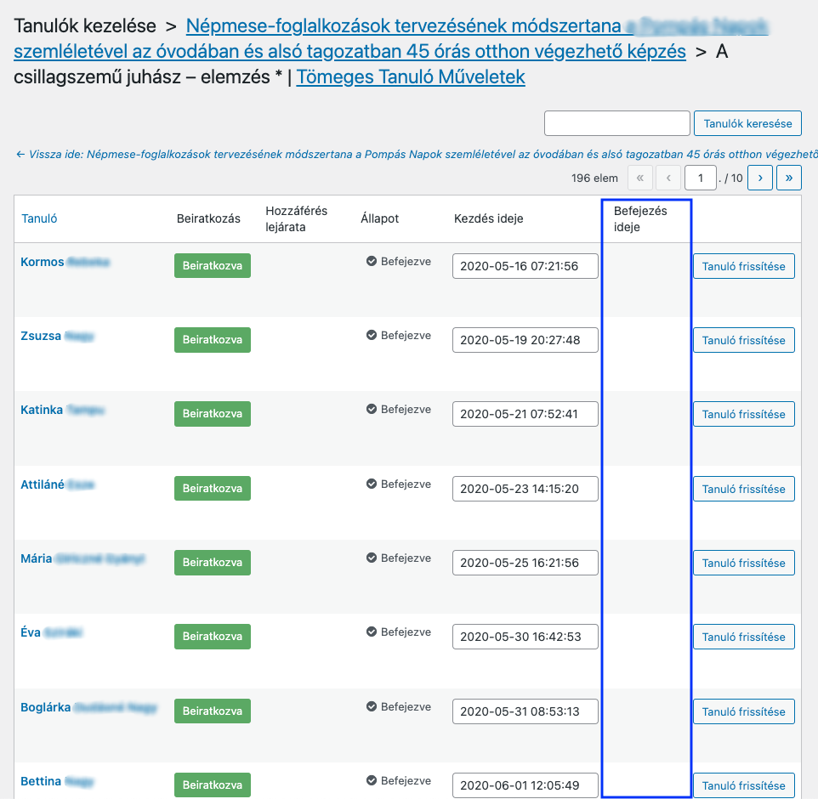Click Tanuló frissítése for Bettina
Screen dimensions: 818x799
(x=743, y=785)
